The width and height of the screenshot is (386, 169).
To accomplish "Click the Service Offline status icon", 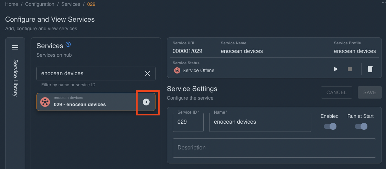I will tap(177, 70).
